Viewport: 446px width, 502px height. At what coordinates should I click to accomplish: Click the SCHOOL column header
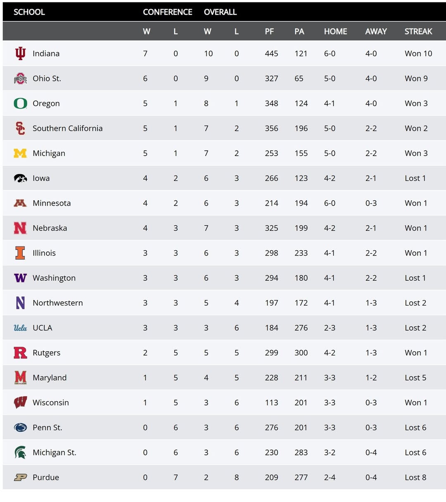29,12
